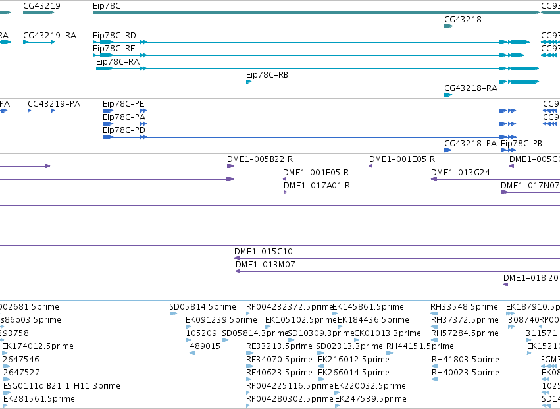Select transcript Eip78C-RD

coord(311,42)
